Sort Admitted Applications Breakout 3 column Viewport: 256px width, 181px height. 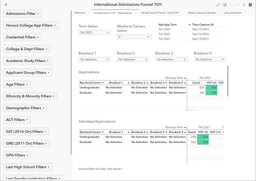[x=166, y=132]
